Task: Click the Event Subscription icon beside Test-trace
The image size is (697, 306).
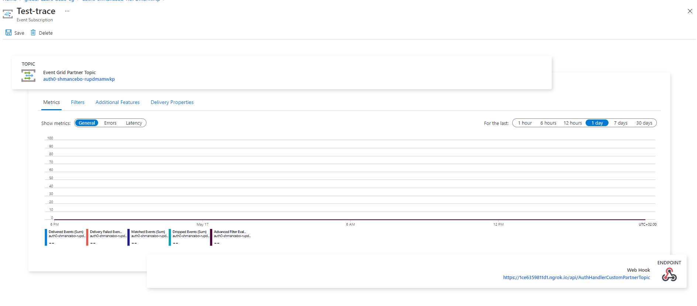Action: (x=8, y=14)
